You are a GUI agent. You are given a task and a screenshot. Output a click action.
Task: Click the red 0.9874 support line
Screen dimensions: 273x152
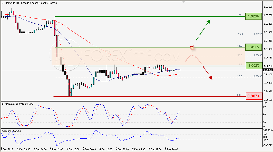tap(150, 96)
